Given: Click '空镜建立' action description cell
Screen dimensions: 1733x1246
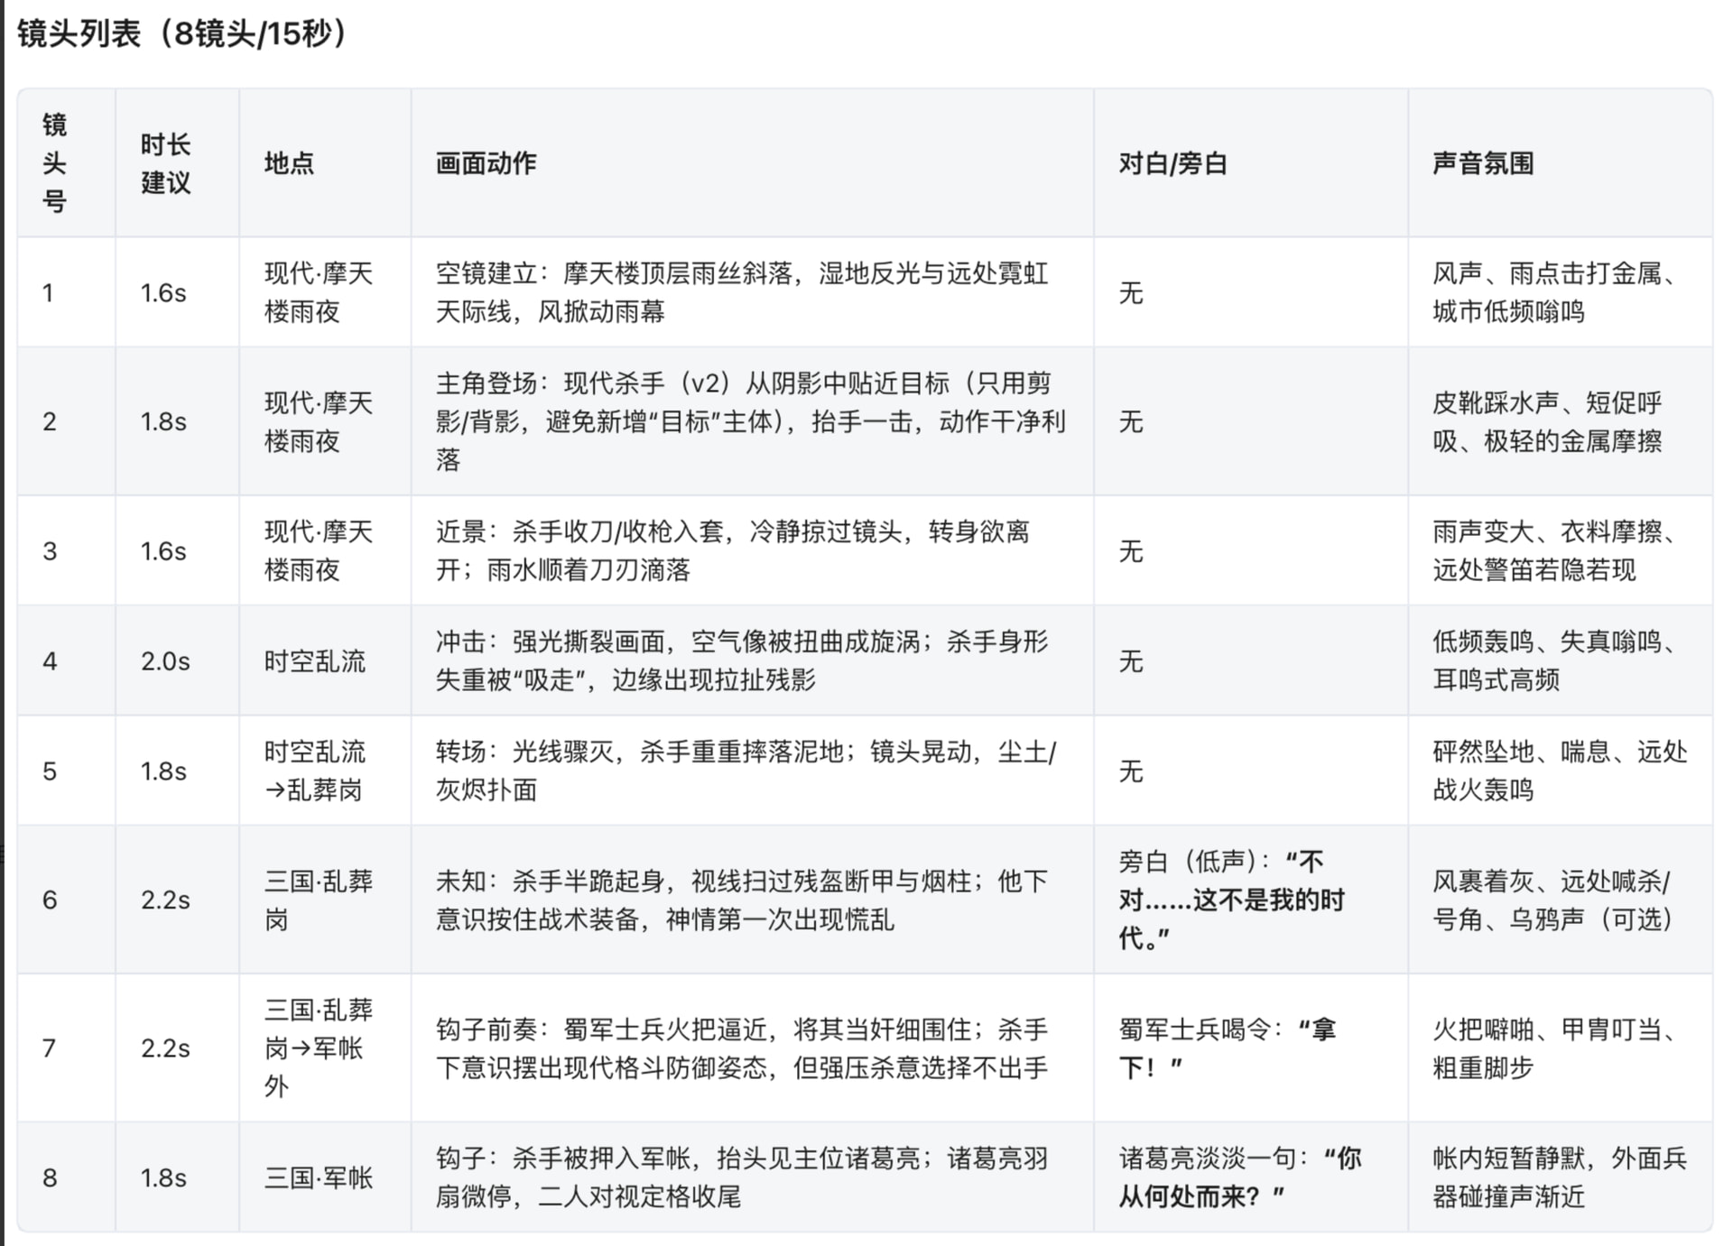Looking at the screenshot, I should [x=740, y=292].
